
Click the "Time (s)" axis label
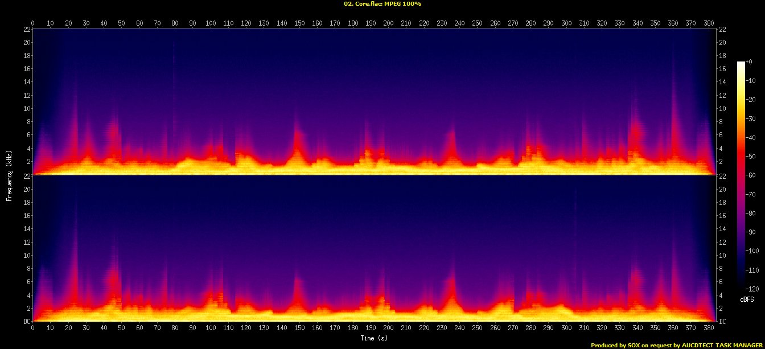pos(374,338)
